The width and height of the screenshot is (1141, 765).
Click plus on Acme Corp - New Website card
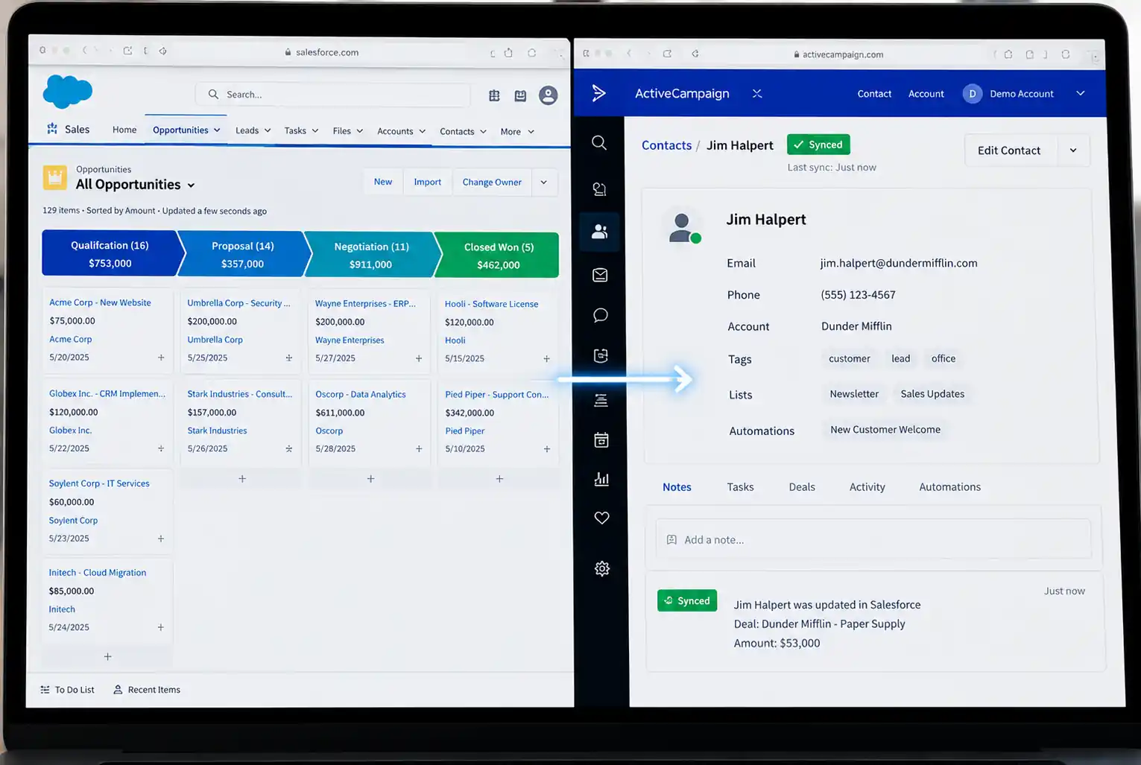pos(161,358)
